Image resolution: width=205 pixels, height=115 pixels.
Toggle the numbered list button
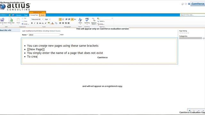pyautogui.click(x=63, y=19)
